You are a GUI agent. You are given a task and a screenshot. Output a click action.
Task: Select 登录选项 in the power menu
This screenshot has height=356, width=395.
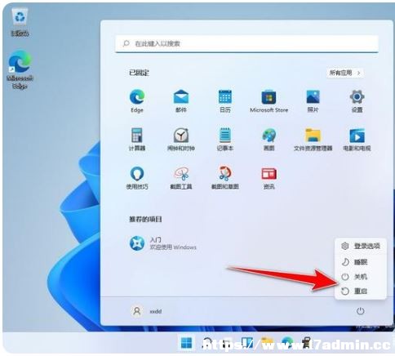click(361, 246)
